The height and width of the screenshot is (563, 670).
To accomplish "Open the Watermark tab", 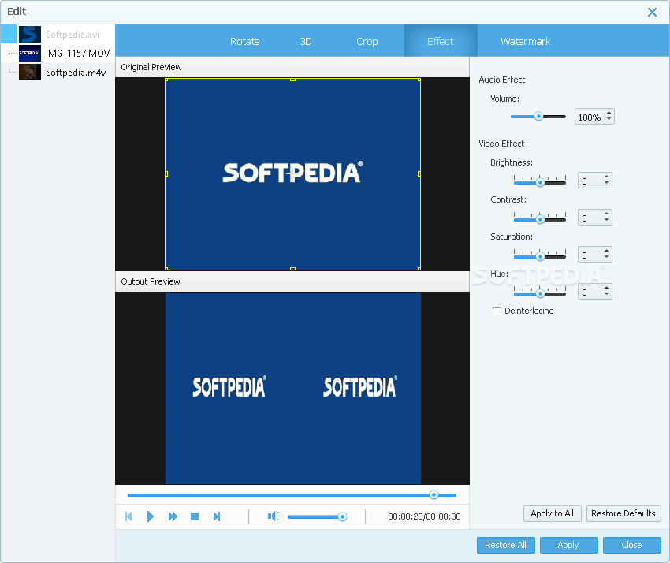I will pos(525,41).
